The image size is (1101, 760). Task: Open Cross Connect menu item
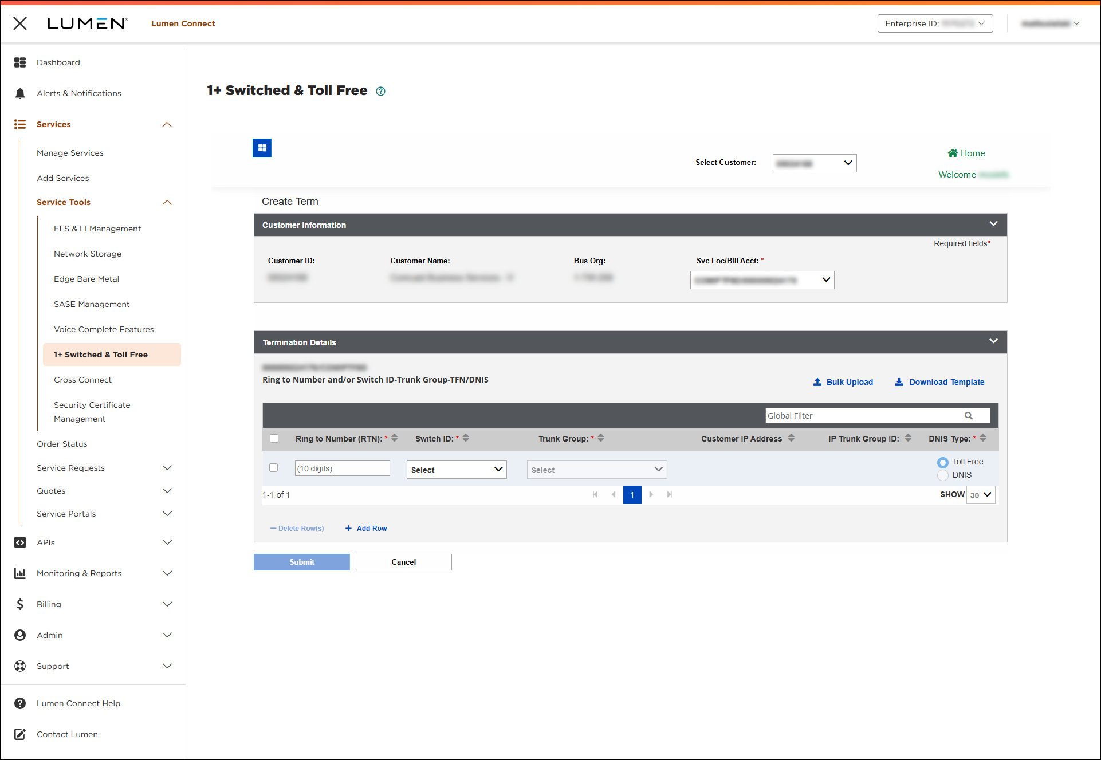coord(83,380)
